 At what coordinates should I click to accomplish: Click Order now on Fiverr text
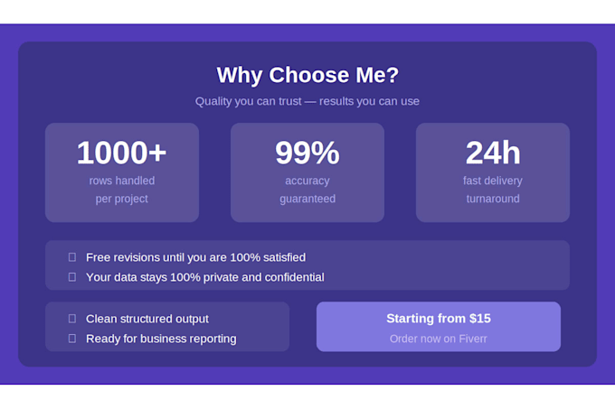point(439,339)
